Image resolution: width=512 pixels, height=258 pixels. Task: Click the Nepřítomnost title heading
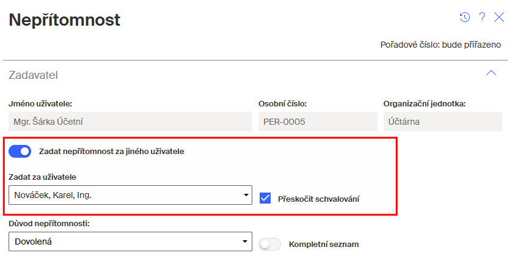[65, 20]
